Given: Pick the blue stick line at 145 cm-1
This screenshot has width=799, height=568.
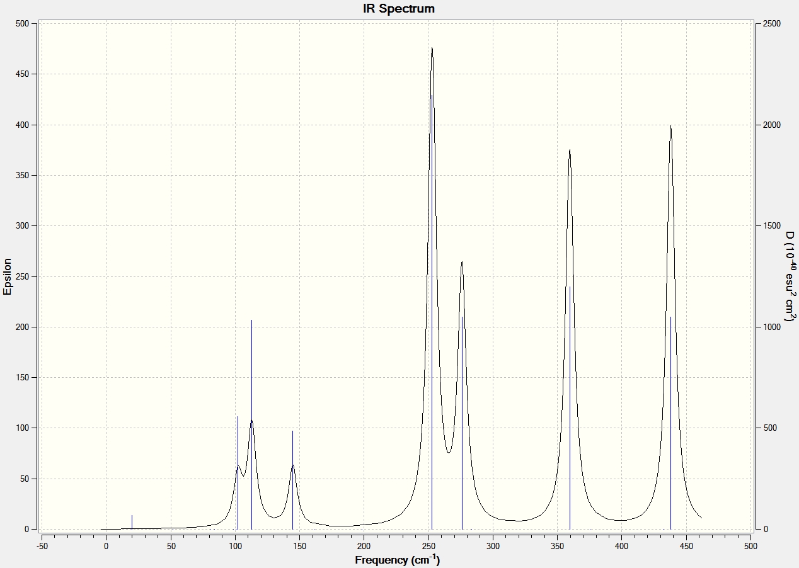Looking at the screenshot, I should coord(292,480).
